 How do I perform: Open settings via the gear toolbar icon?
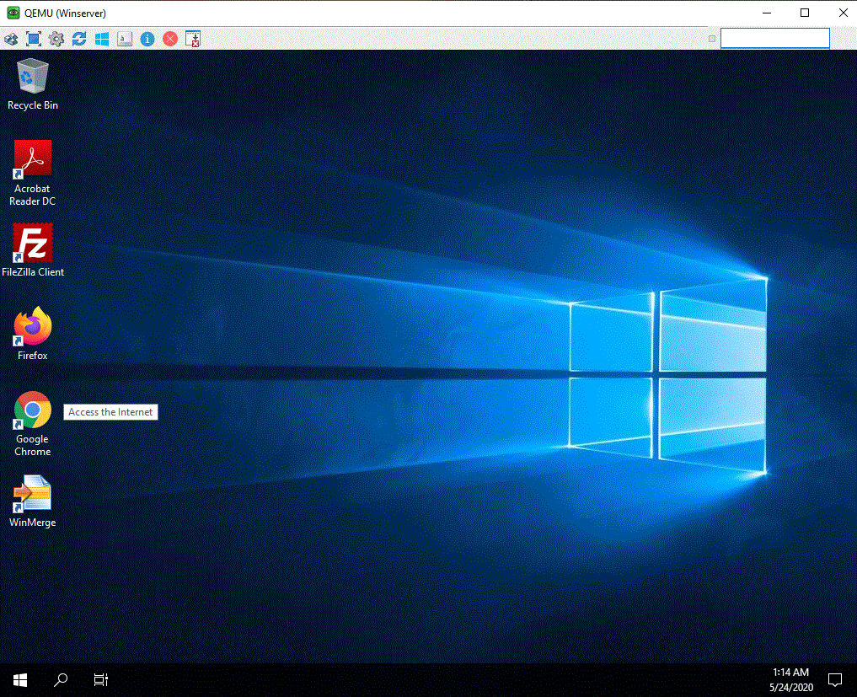tap(56, 39)
